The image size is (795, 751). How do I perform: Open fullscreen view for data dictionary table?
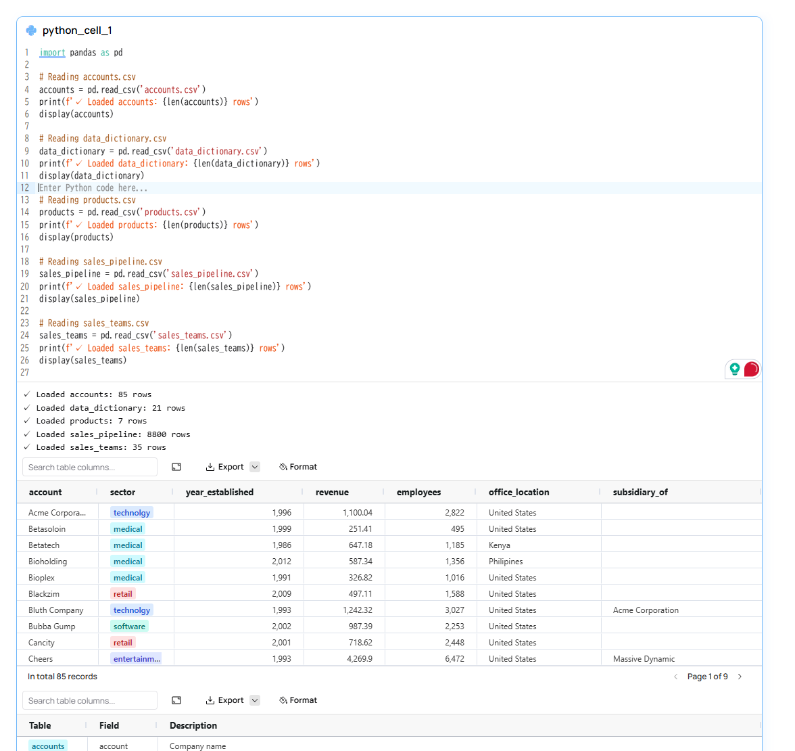[x=176, y=700]
